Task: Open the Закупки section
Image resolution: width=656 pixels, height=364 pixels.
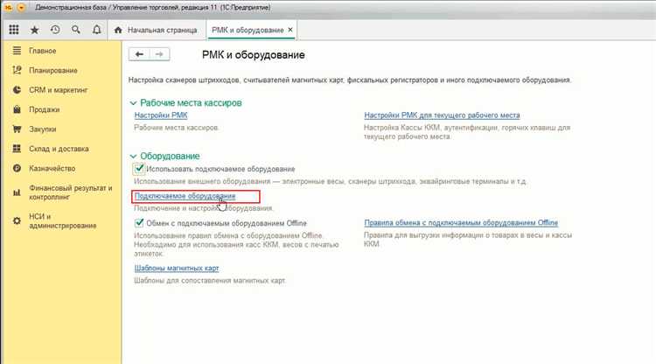Action: click(42, 129)
